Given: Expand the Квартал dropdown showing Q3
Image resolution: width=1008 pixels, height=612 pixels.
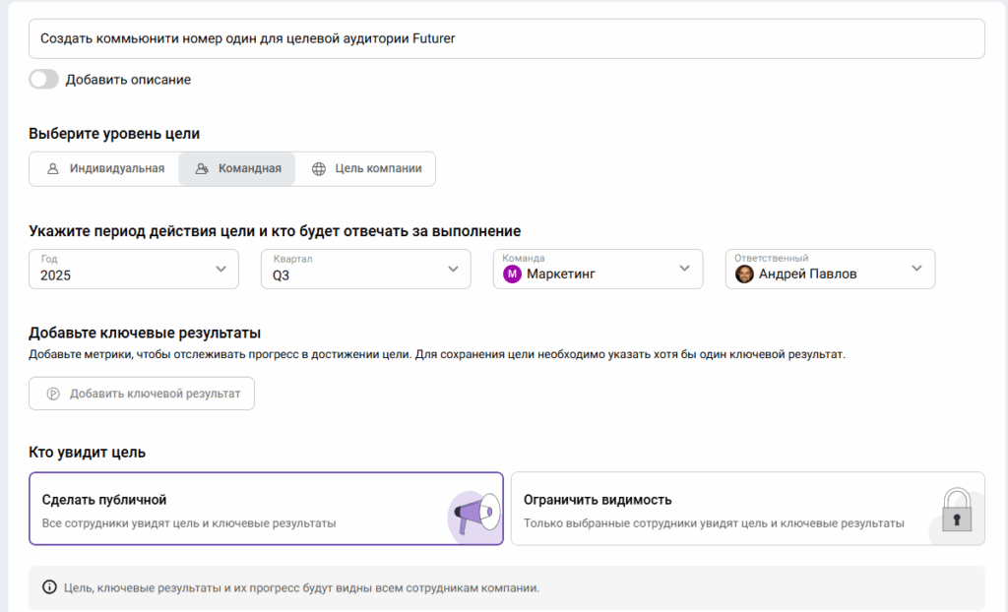Looking at the screenshot, I should pyautogui.click(x=365, y=269).
